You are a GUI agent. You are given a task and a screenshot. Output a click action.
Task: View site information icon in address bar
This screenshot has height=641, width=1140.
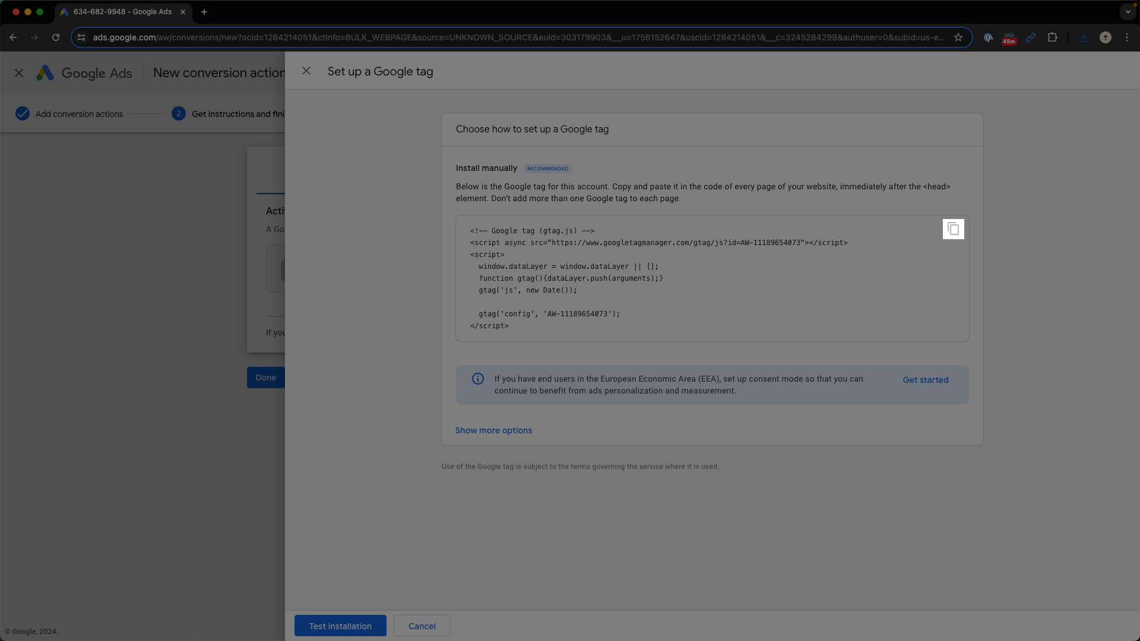click(81, 37)
